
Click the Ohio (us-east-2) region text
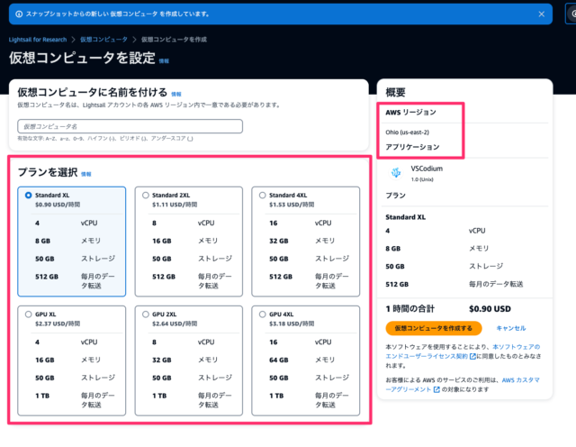[407, 132]
